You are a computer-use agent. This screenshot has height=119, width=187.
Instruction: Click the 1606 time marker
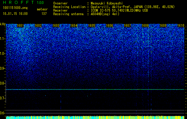point(109,26)
